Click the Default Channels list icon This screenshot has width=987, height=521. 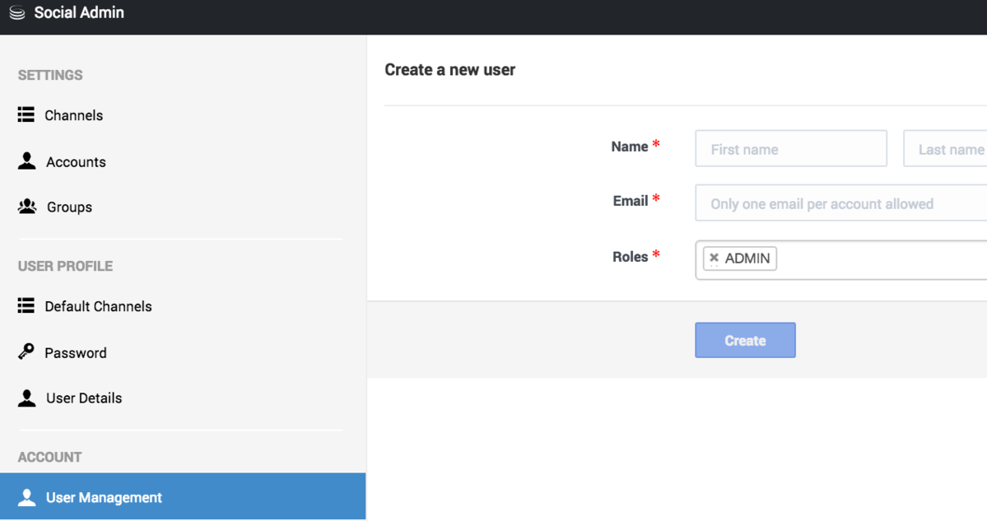(26, 306)
